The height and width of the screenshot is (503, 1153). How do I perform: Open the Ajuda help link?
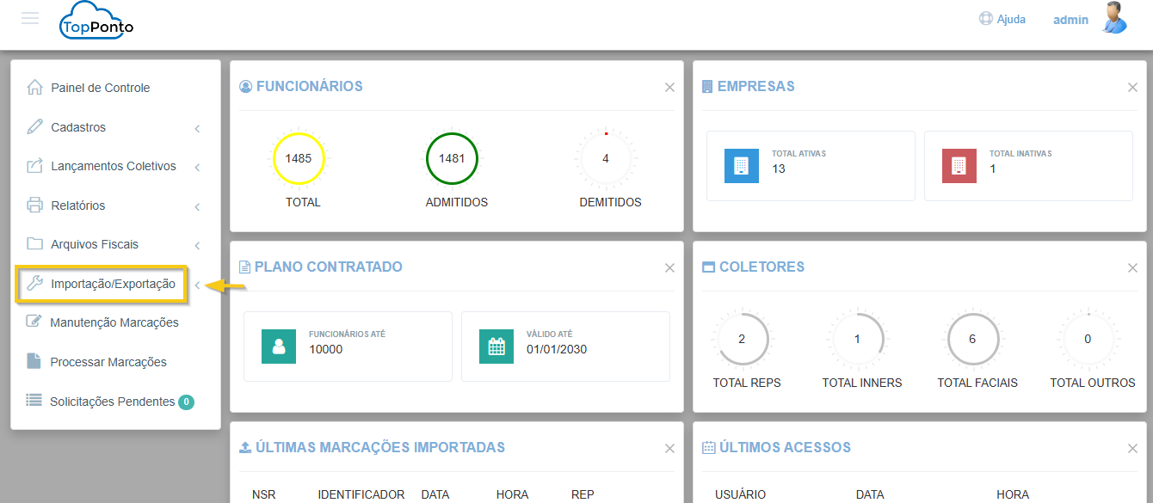(x=1002, y=19)
